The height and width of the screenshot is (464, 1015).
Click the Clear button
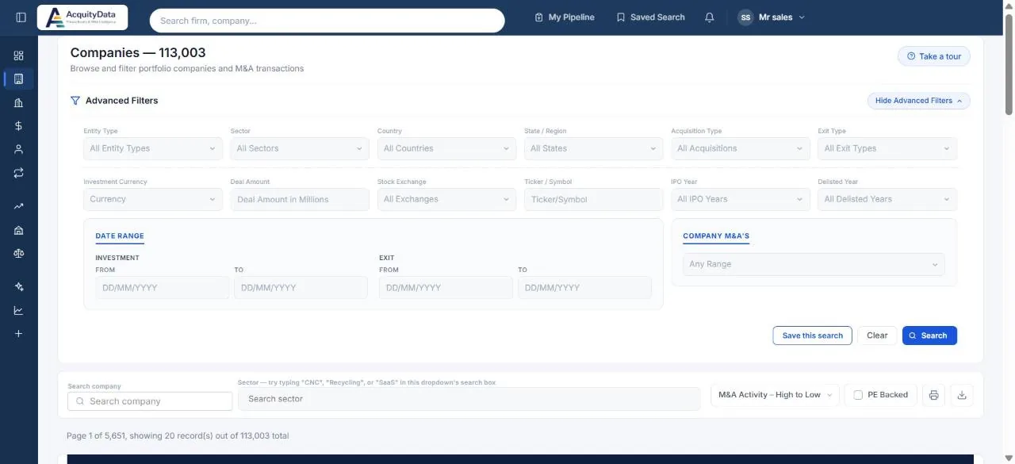(877, 336)
